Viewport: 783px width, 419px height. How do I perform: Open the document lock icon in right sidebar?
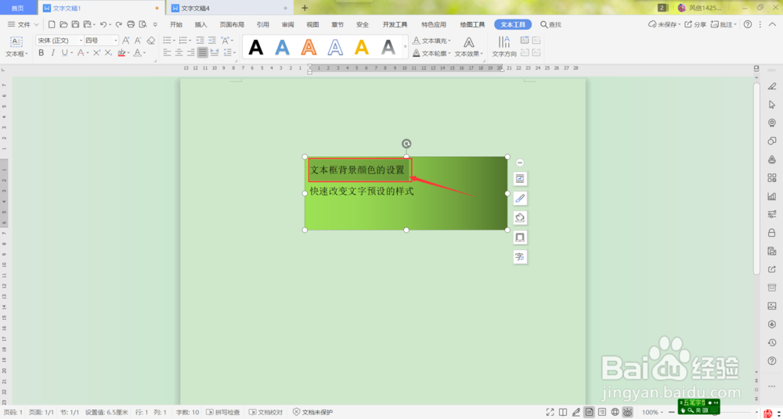coord(772,232)
